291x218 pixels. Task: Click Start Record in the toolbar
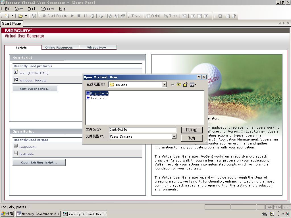[55, 16]
